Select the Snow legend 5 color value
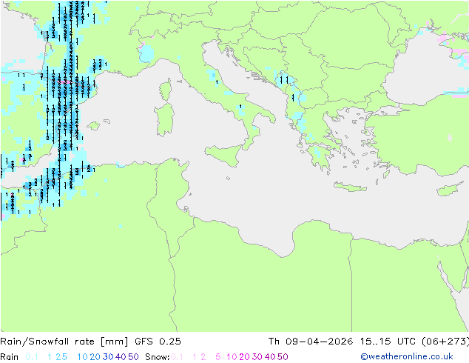469x363 pixels. click(x=218, y=357)
